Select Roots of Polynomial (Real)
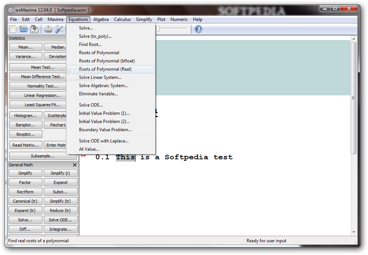 [111, 69]
